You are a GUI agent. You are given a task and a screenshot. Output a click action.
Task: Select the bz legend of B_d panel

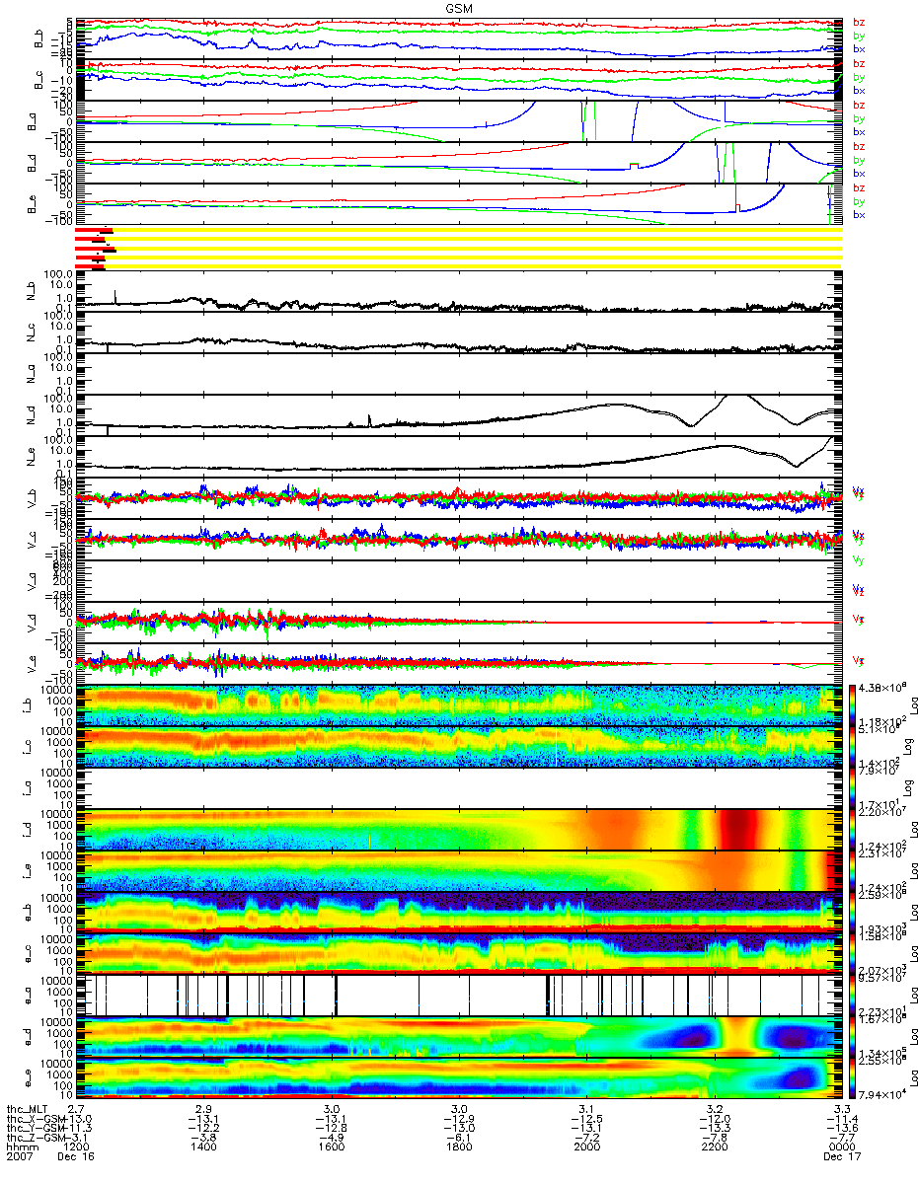pyautogui.click(x=859, y=146)
